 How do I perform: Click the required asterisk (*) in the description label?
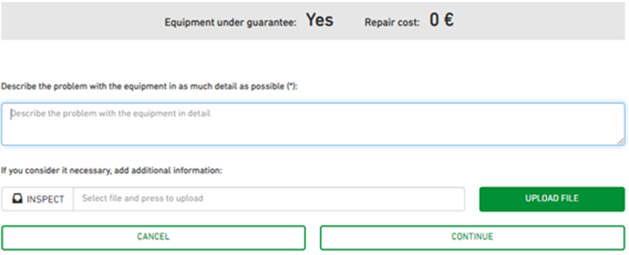[x=292, y=86]
